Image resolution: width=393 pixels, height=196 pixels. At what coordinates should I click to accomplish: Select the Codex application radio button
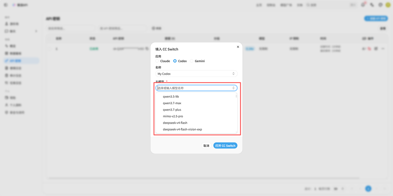(175, 61)
